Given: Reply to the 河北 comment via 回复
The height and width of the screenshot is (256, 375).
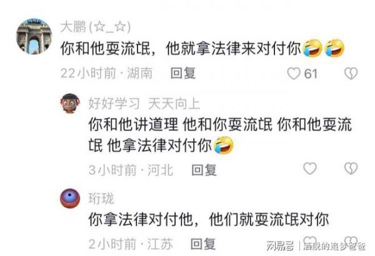Looking at the screenshot, I should click(x=204, y=170).
